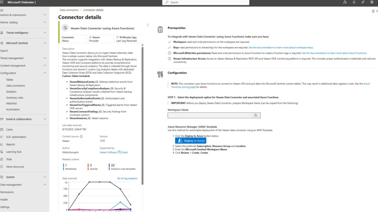Click the notifications bell icon
The height and width of the screenshot is (212, 378).
(x=354, y=2)
